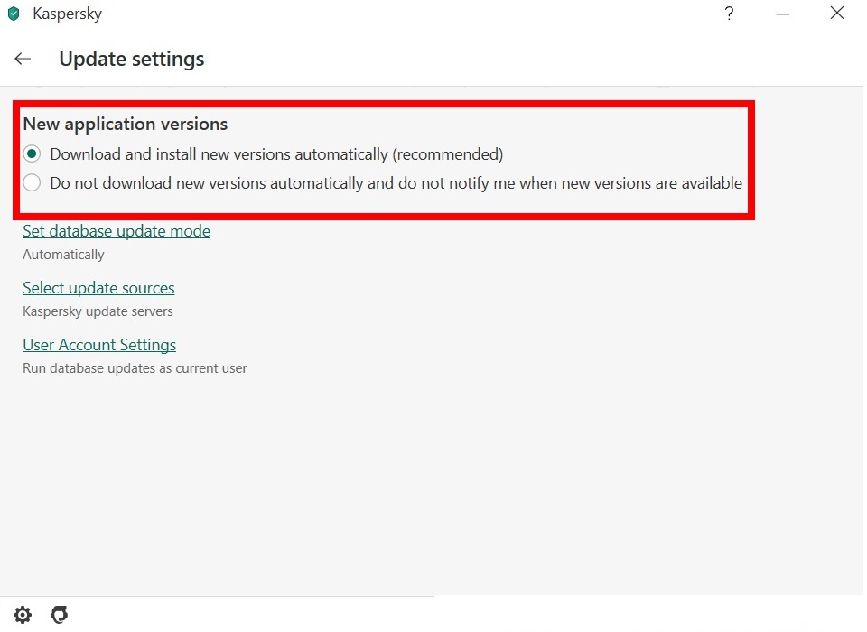Click the 'Download and install new versions automatically' label text
The image size is (867, 632).
coord(276,154)
